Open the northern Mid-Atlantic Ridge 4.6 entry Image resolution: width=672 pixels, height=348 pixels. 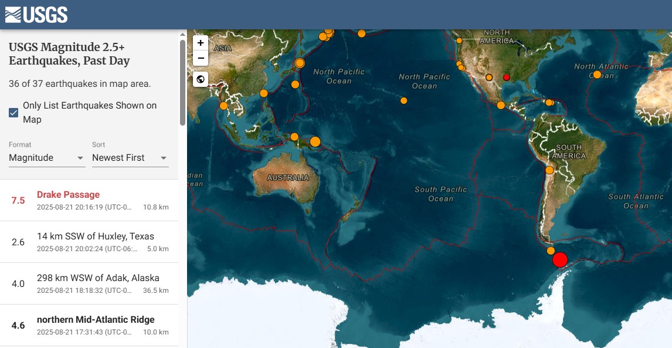pos(89,325)
